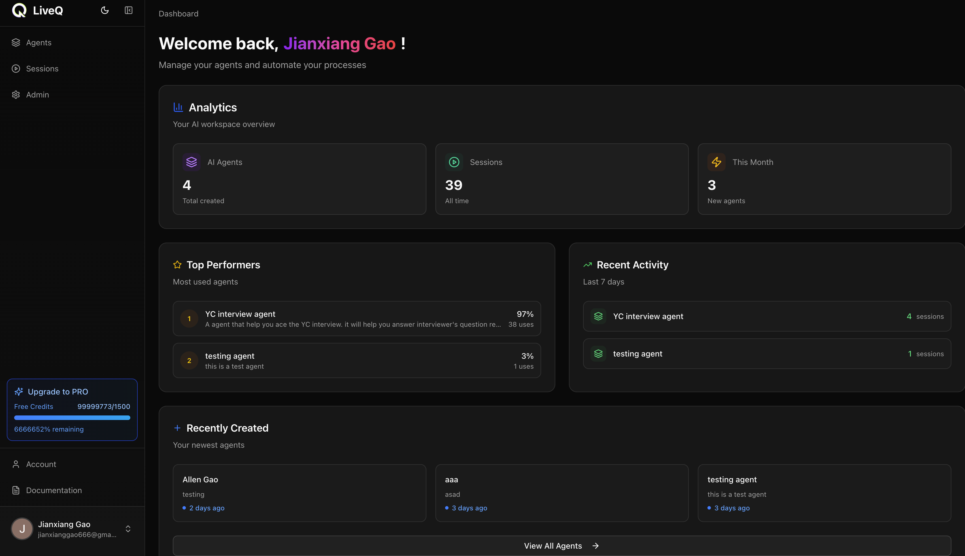Click the Sessions play icon in sidebar

pyautogui.click(x=16, y=68)
